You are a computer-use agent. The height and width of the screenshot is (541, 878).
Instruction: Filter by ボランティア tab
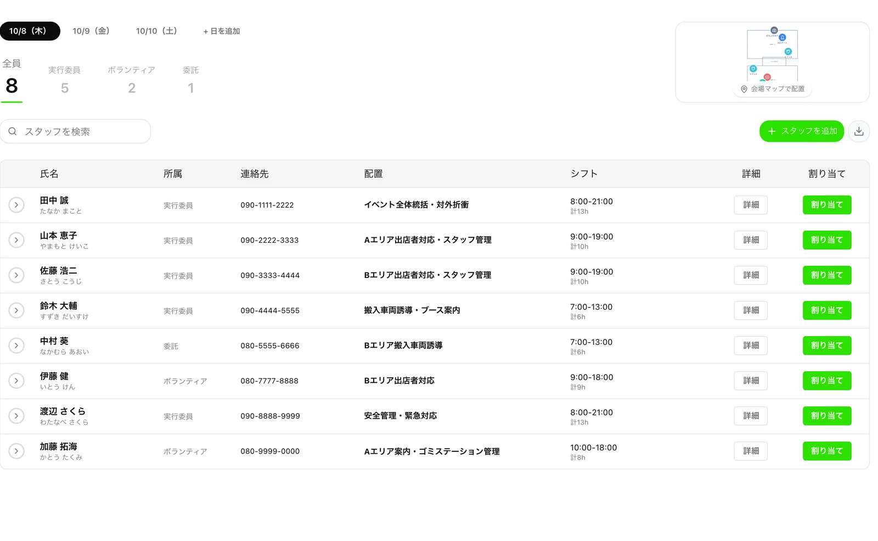[131, 80]
